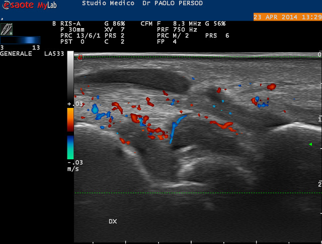
Task: Click the 'G 86%' B-mode gain value
Action: [x=115, y=24]
